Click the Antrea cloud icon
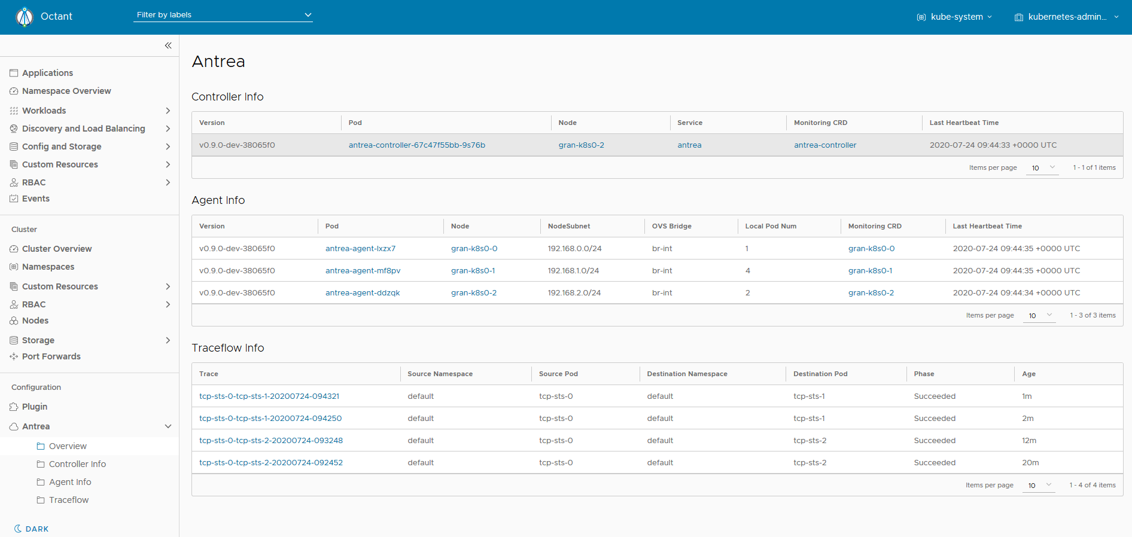The height and width of the screenshot is (537, 1132). click(x=14, y=426)
